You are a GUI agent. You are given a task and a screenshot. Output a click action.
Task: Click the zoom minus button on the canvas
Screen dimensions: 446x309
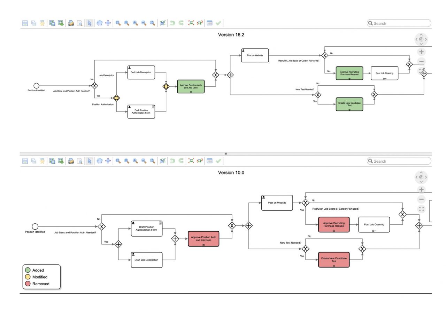[421, 61]
